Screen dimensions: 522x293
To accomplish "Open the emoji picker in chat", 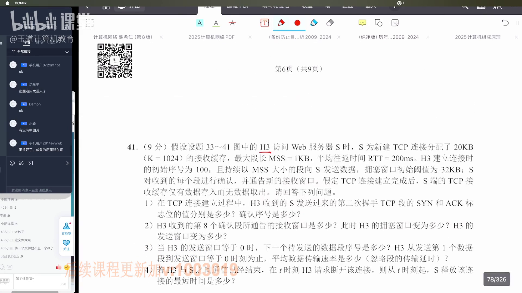I will (12, 163).
